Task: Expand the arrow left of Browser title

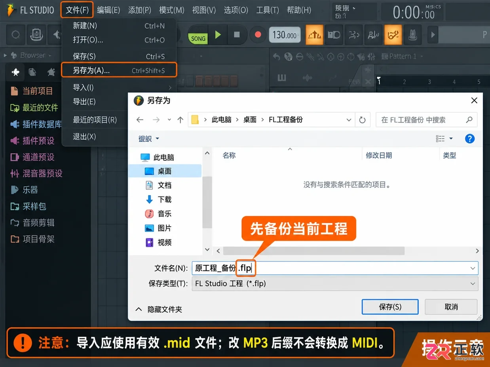Action: (x=6, y=55)
